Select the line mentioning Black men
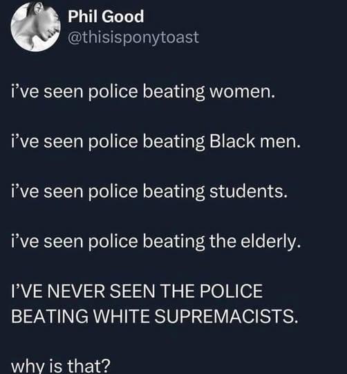Viewport: 347px width, 374px height. 156,142
